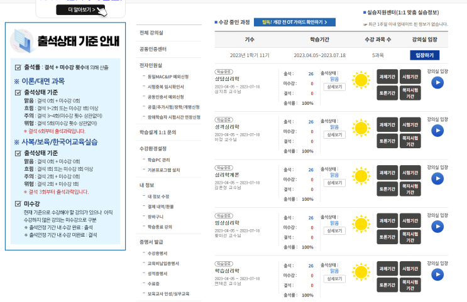Play 상담심리학 lecture room entry icon
The image size is (467, 302).
[x=437, y=83]
